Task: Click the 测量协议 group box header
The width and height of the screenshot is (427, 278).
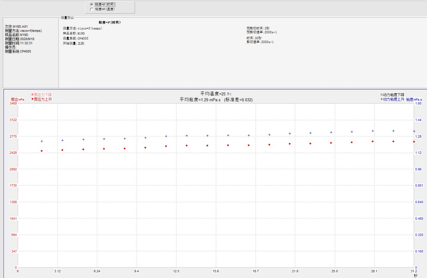Action: click(67, 17)
